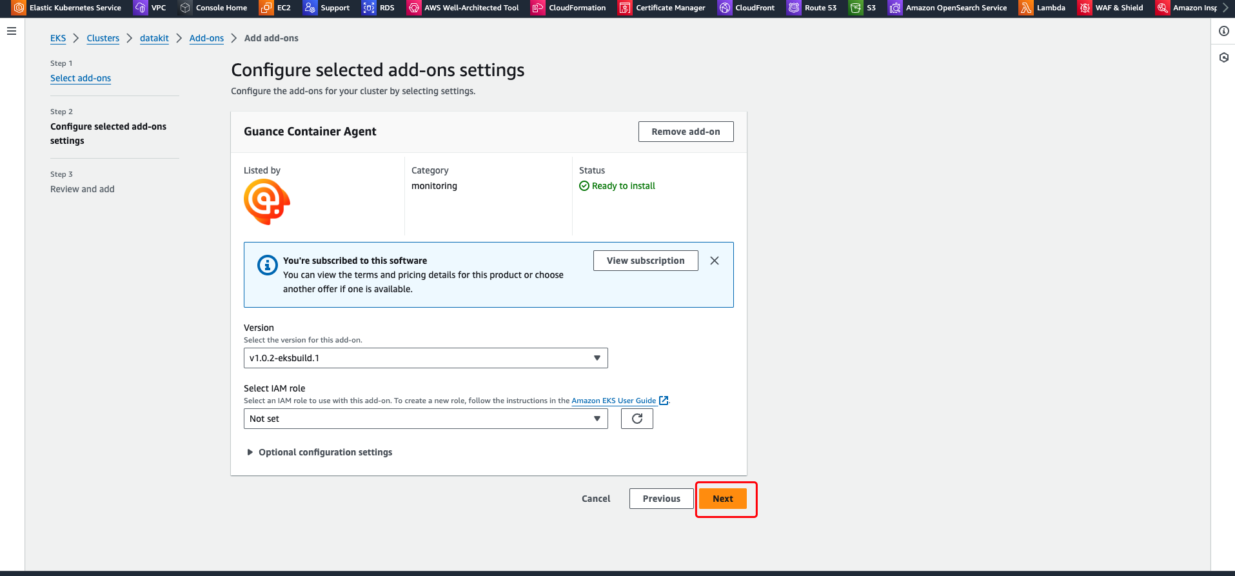1235x576 pixels.
Task: Click the IAM role refresh icon button
Action: point(637,419)
